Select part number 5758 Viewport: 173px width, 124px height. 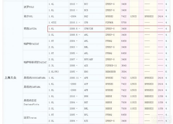pyautogui.click(x=124, y=23)
